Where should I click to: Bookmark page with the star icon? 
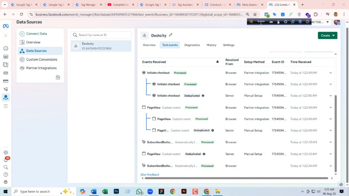[x=255, y=14]
